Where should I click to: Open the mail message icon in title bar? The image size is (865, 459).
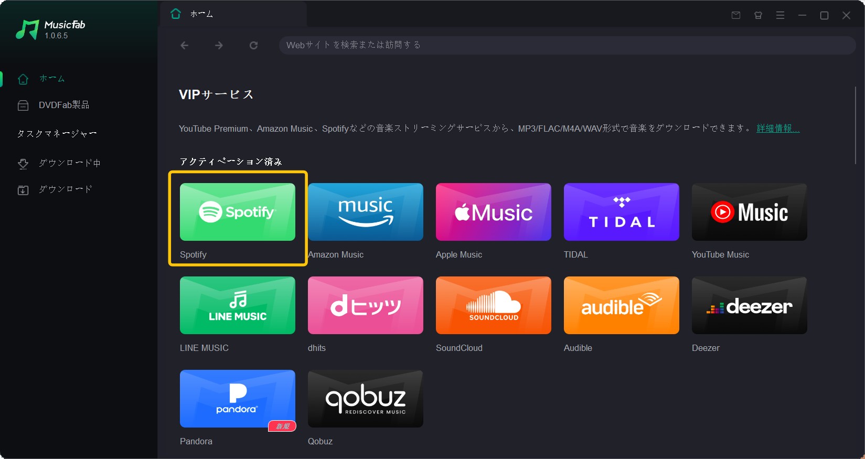point(736,15)
